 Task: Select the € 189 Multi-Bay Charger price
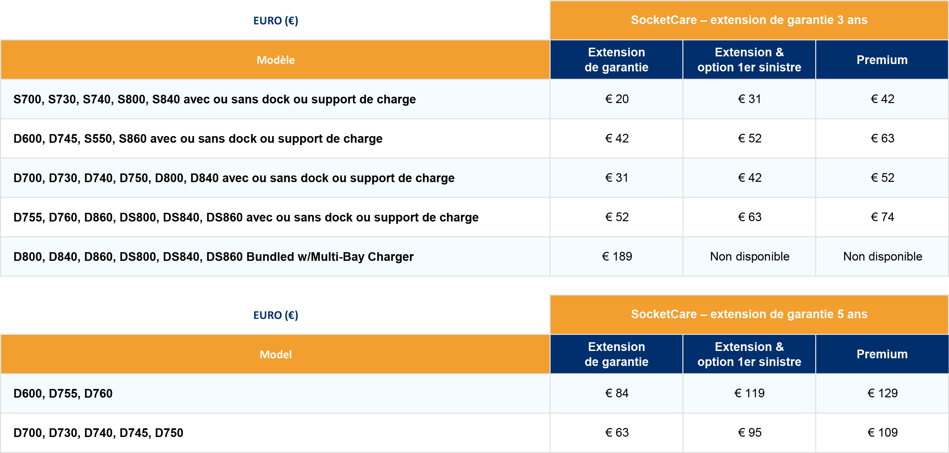[616, 256]
